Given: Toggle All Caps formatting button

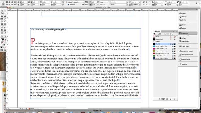Looking at the screenshot, I should [144, 2].
